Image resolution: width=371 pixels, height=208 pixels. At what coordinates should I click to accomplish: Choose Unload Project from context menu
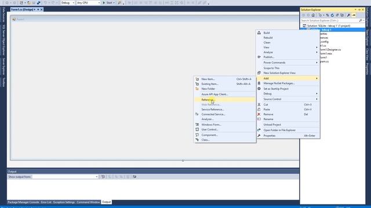pos(288,125)
